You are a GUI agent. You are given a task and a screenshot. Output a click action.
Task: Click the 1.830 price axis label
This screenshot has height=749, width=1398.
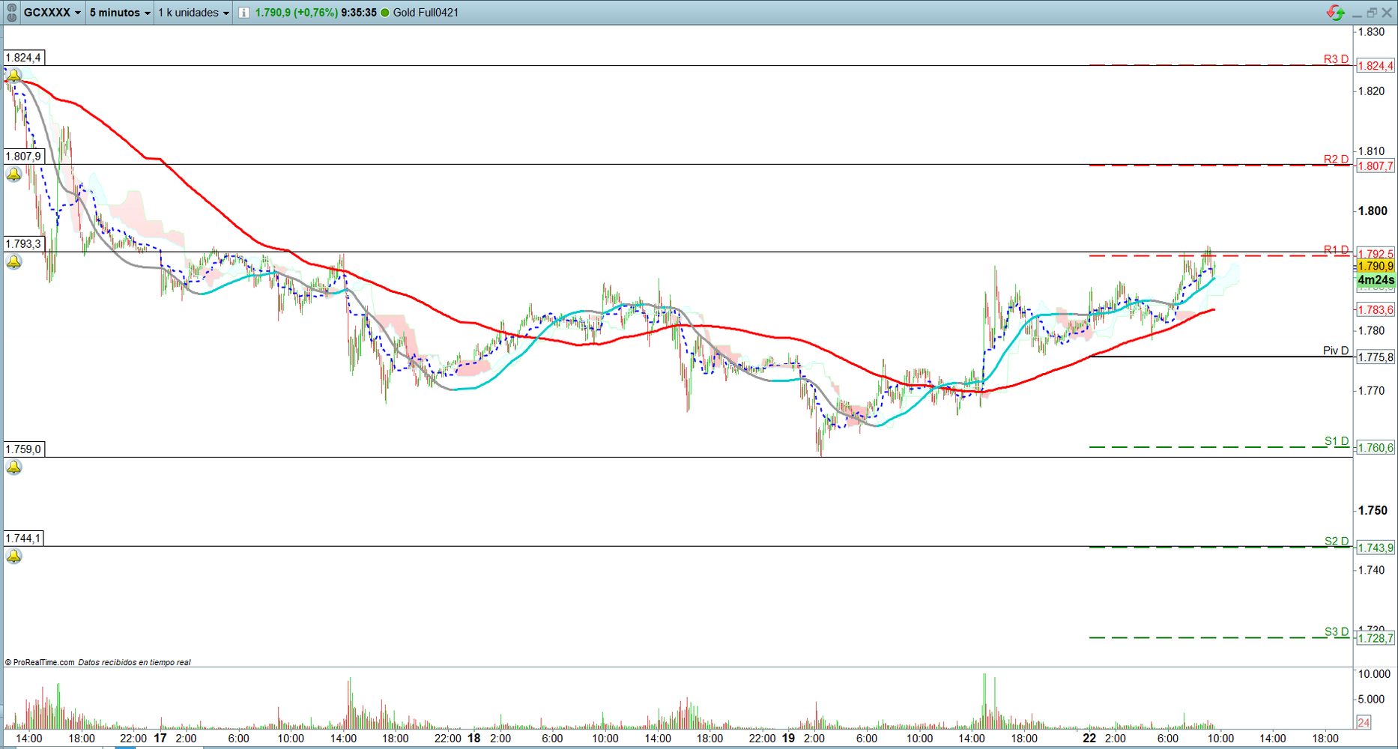tap(1372, 32)
